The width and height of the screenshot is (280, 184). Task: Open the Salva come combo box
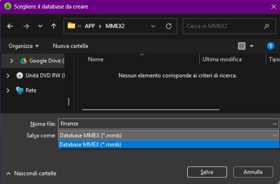click(x=168, y=135)
